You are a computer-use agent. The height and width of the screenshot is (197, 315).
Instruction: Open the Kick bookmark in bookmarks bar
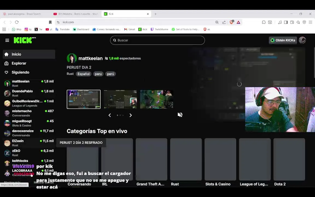(143, 29)
